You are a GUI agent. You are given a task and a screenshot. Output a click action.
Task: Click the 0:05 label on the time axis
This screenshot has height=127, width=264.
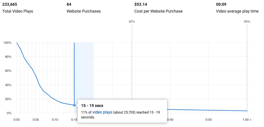click(36, 119)
